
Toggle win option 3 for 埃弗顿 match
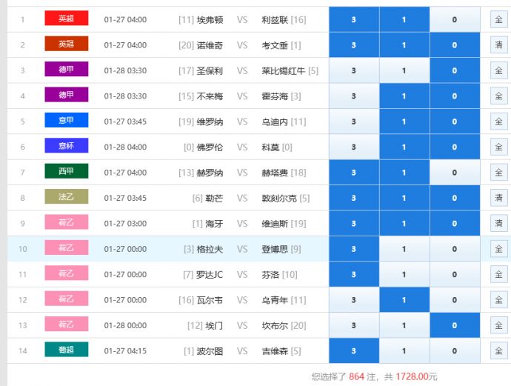353,20
